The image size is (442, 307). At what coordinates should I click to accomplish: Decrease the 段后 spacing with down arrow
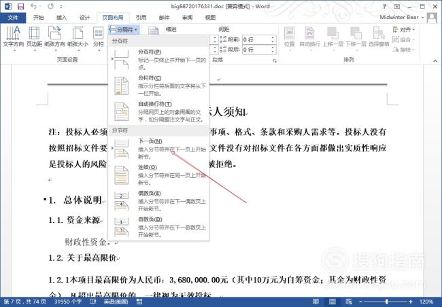tap(273, 52)
